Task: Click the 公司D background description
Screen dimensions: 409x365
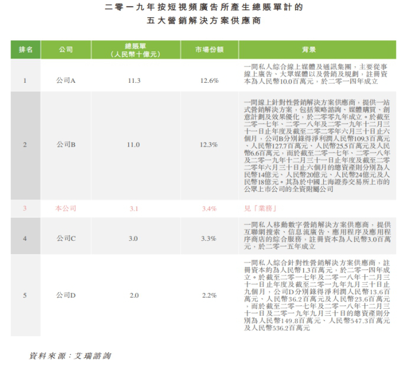Action: point(317,295)
